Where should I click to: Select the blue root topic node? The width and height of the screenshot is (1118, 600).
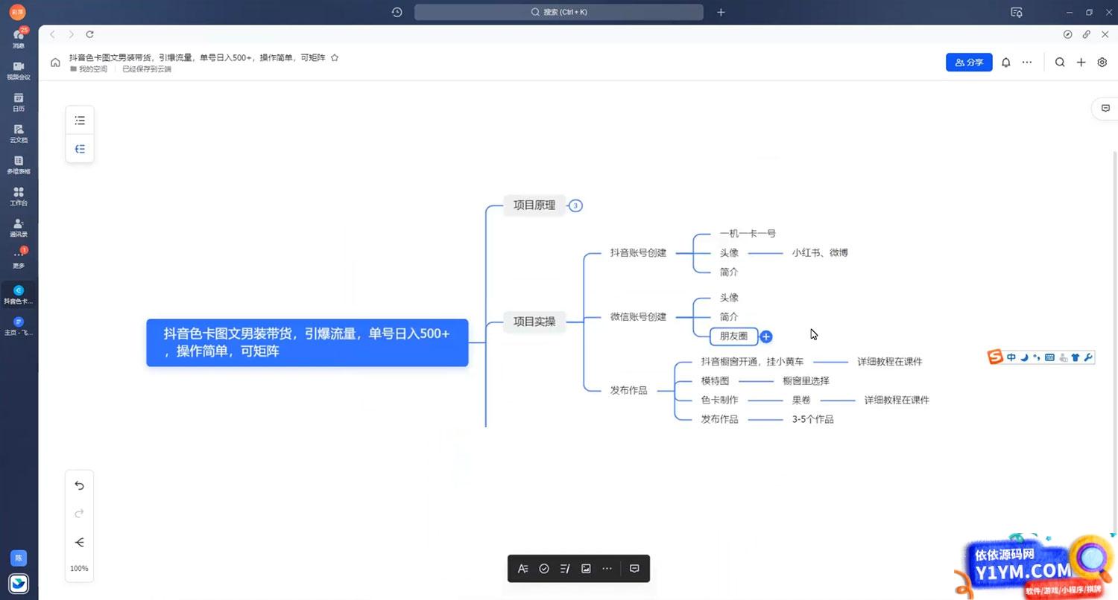pos(307,342)
